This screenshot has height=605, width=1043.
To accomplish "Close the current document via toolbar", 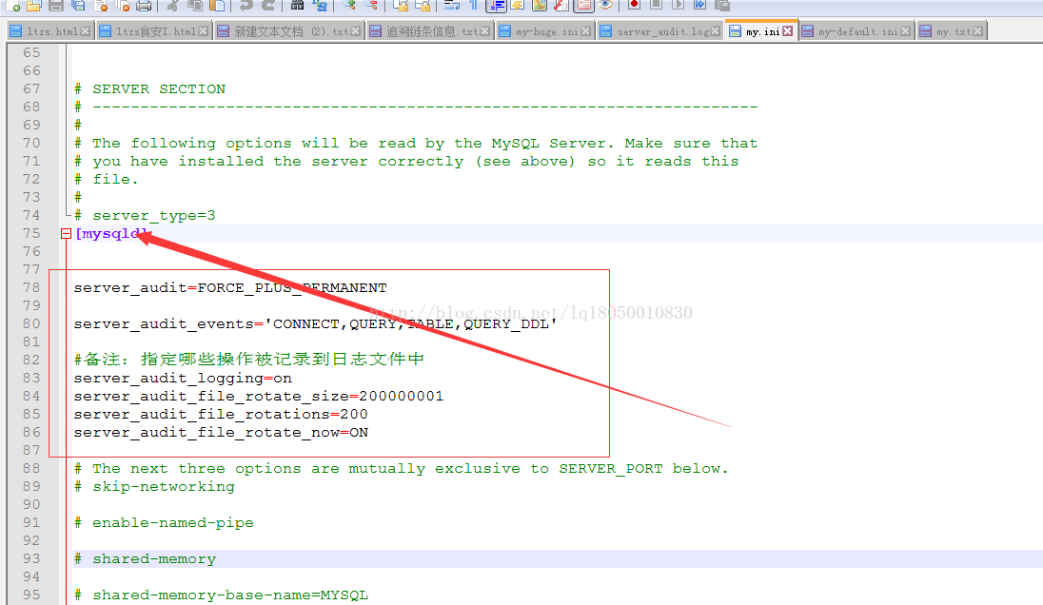I will 101,6.
